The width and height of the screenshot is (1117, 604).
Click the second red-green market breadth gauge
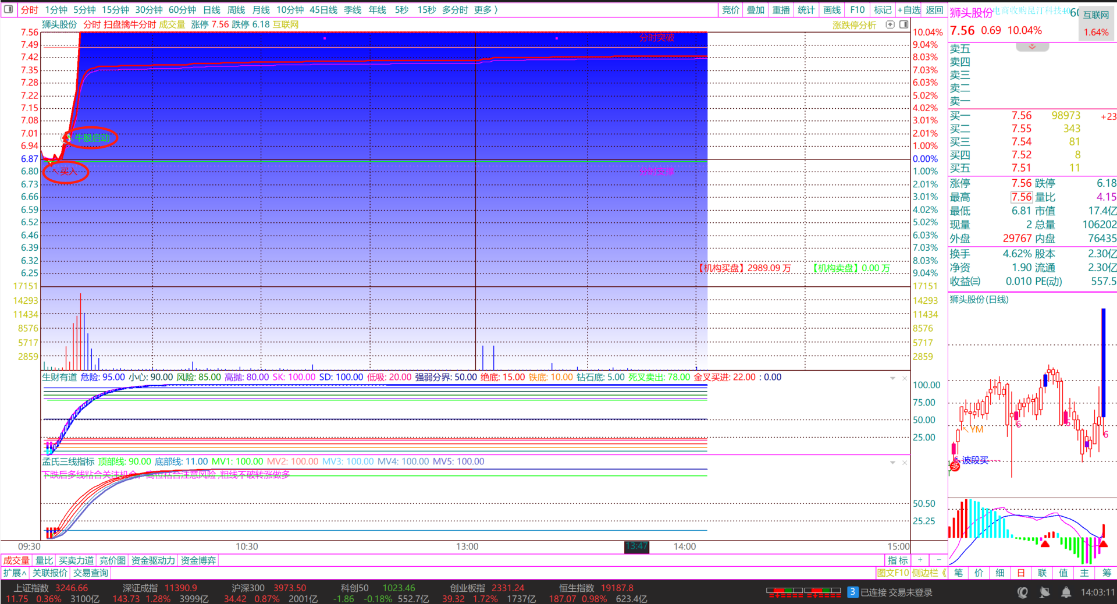pyautogui.click(x=823, y=592)
